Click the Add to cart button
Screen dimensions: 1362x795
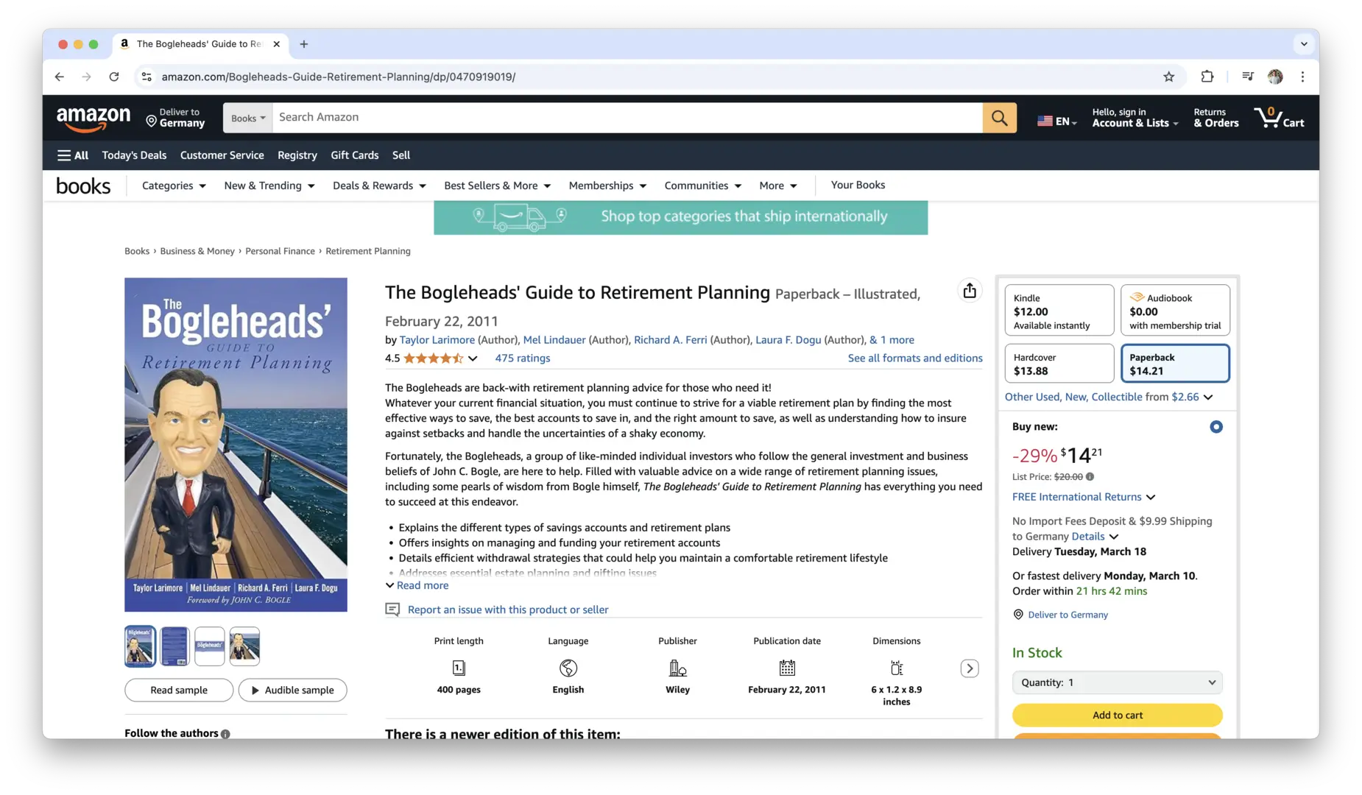point(1117,715)
